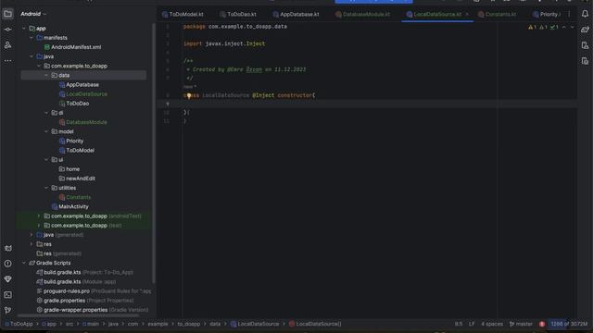Switch to the ToDoModel.kt tab
Screen dimensions: 593x333
click(183, 15)
